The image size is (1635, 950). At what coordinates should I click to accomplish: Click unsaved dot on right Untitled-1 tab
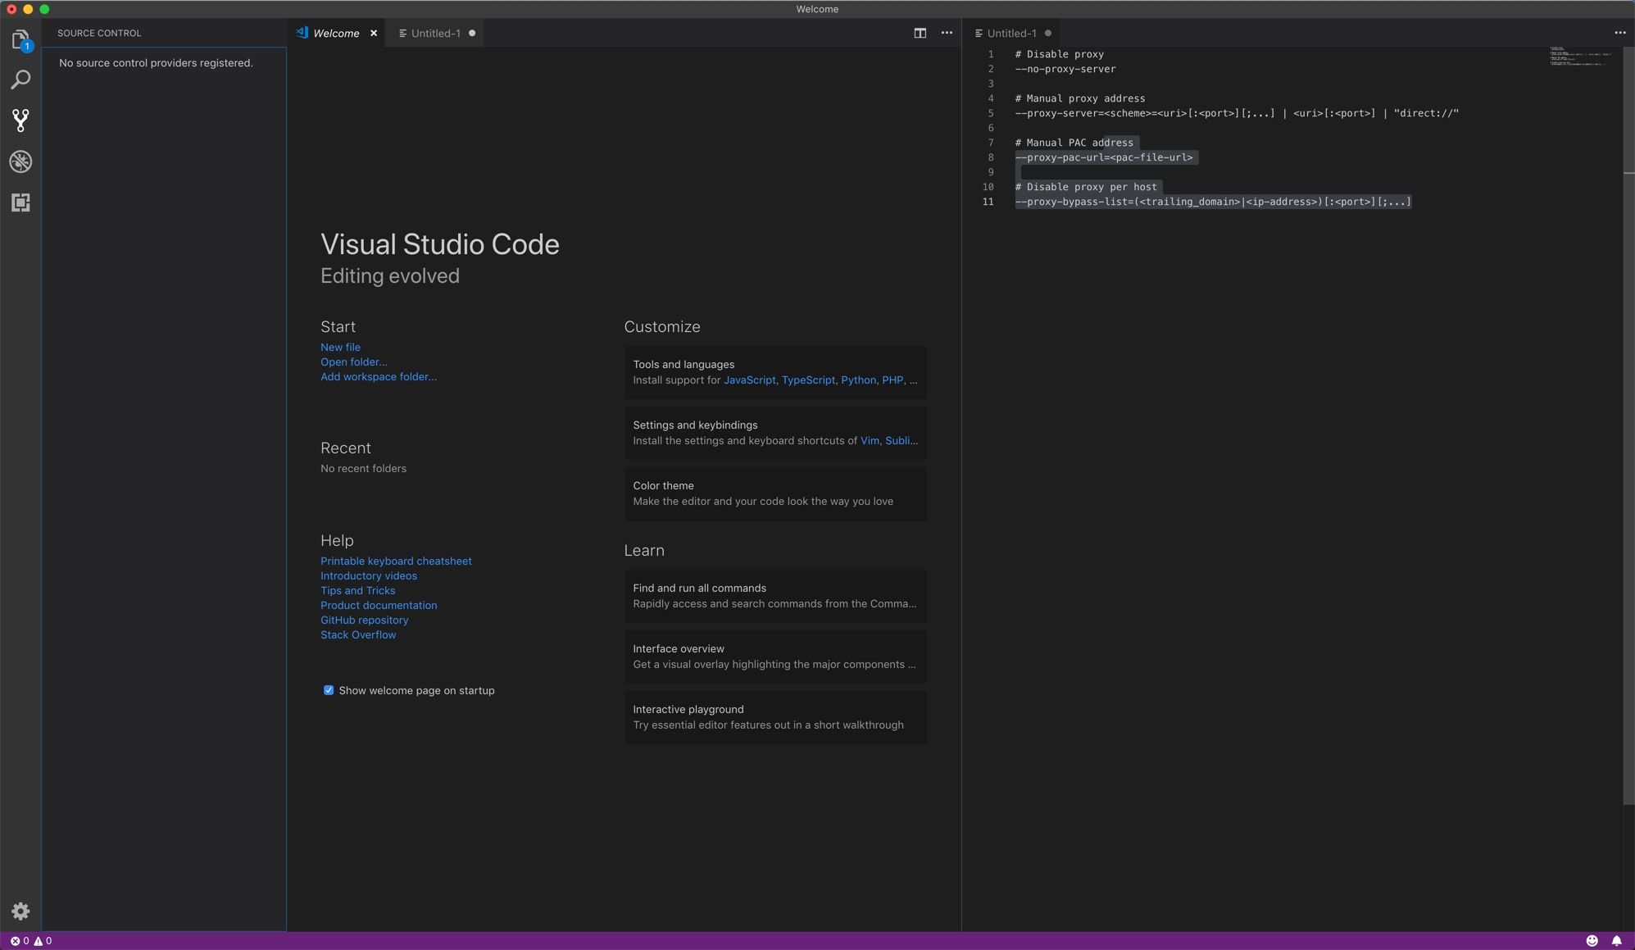[x=1048, y=33]
